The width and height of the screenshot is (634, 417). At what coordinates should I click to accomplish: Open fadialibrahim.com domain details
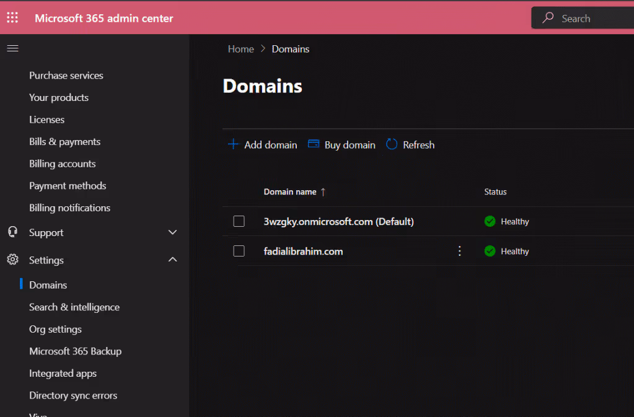tap(303, 252)
